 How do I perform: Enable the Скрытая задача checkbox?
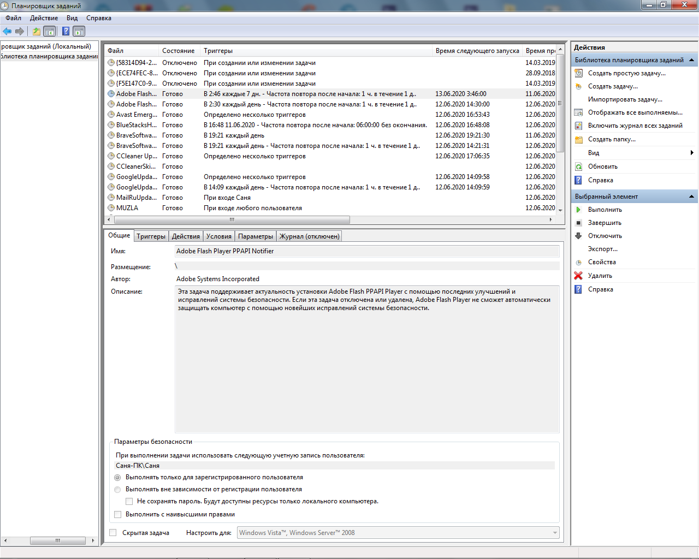point(113,533)
